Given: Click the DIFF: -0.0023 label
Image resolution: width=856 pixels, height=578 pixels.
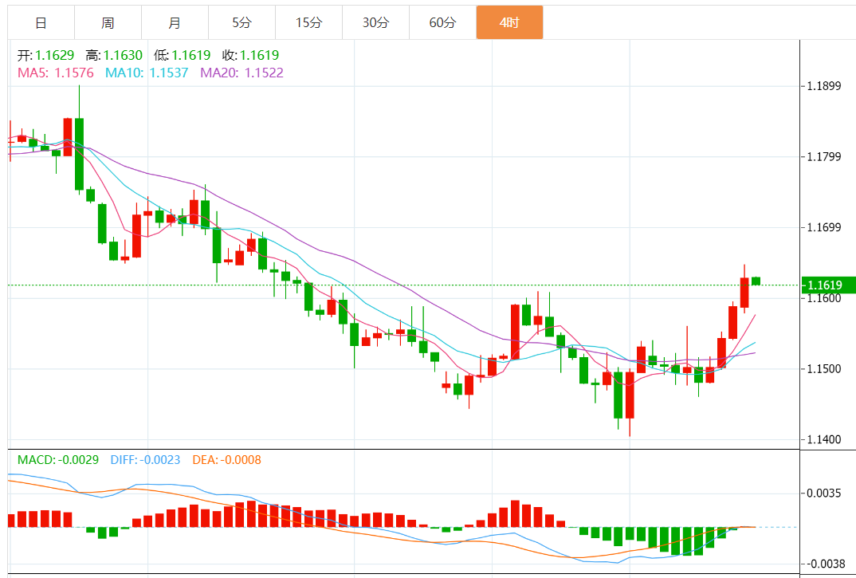Looking at the screenshot, I should 145,460.
